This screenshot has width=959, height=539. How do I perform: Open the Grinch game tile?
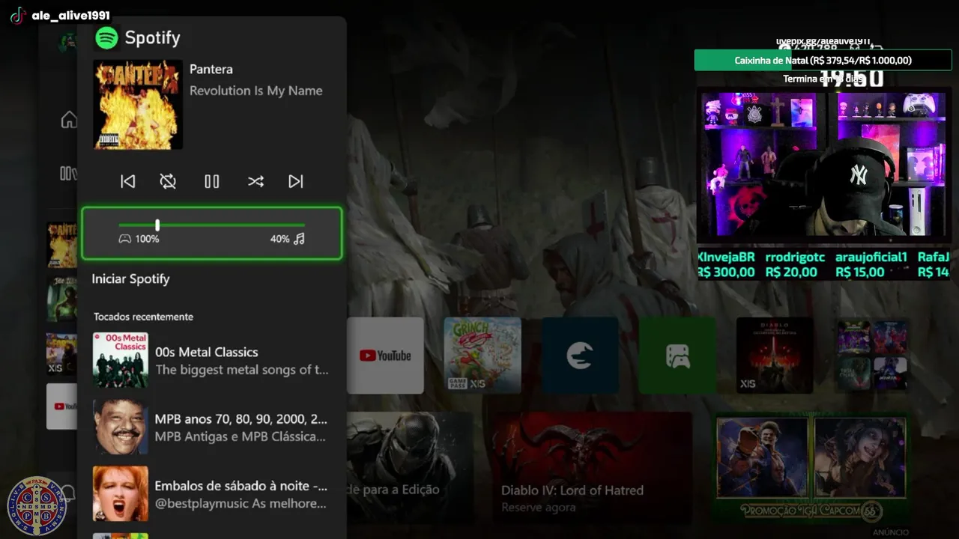(482, 356)
